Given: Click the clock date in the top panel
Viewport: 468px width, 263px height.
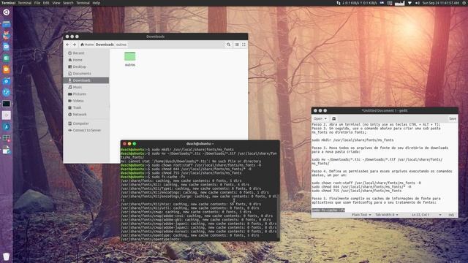Looking at the screenshot, I should click(440, 3).
